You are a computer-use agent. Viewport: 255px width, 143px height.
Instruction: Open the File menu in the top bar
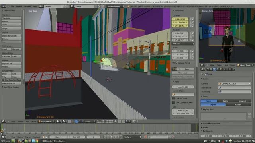pos(12,6)
